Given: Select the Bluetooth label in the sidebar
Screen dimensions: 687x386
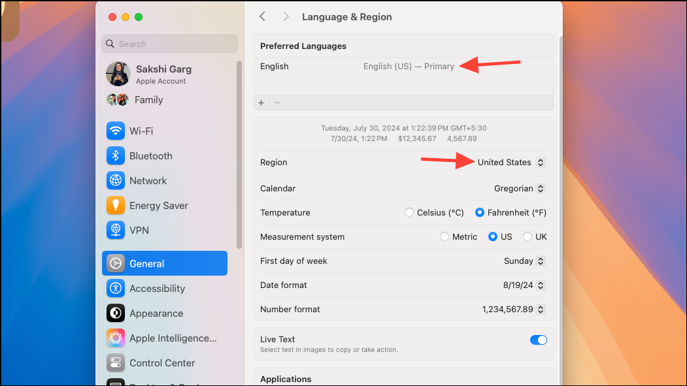Looking at the screenshot, I should point(151,156).
